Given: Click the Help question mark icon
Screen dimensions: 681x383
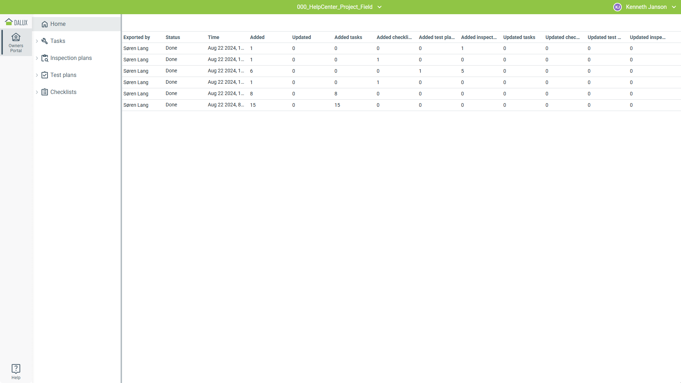Looking at the screenshot, I should [16, 368].
